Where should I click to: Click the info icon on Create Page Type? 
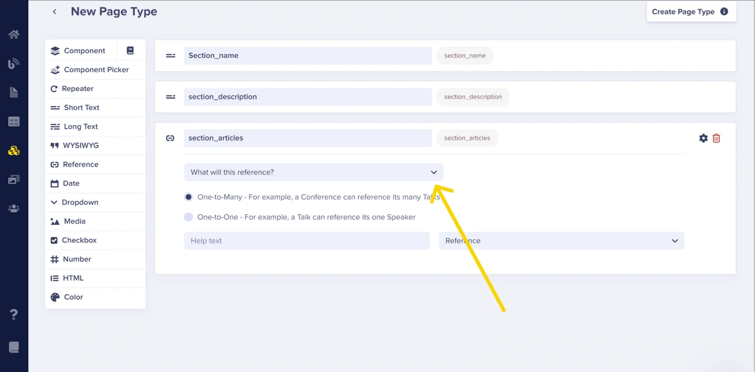pyautogui.click(x=724, y=11)
